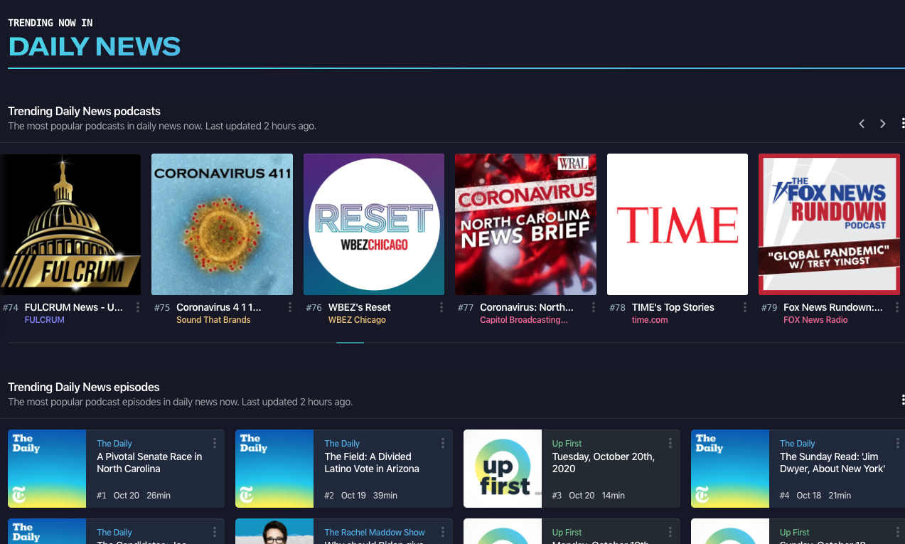The image size is (905, 544).
Task: Open options for A Pivotal Senate Race episode
Action: [215, 443]
